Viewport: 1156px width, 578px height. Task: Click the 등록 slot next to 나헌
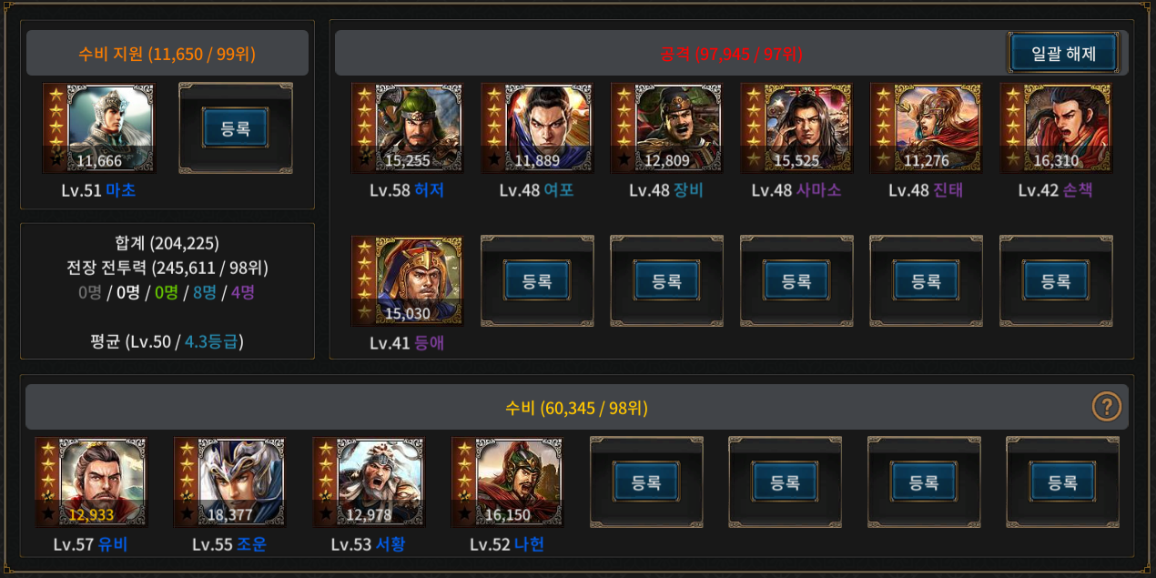tap(646, 482)
